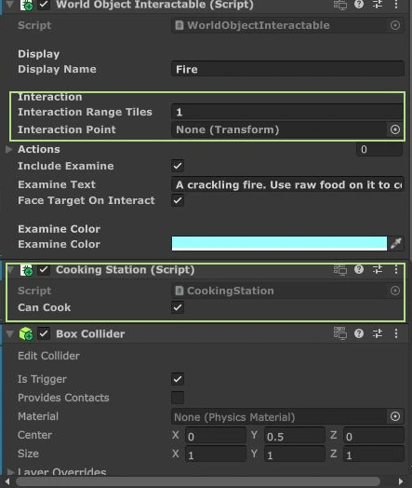Open help for Box Collider component
Image resolution: width=412 pixels, height=488 pixels.
359,333
